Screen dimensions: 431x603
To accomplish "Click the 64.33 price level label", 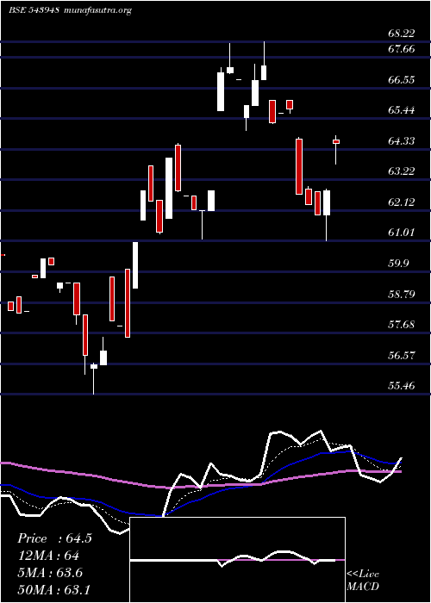I will tap(402, 141).
